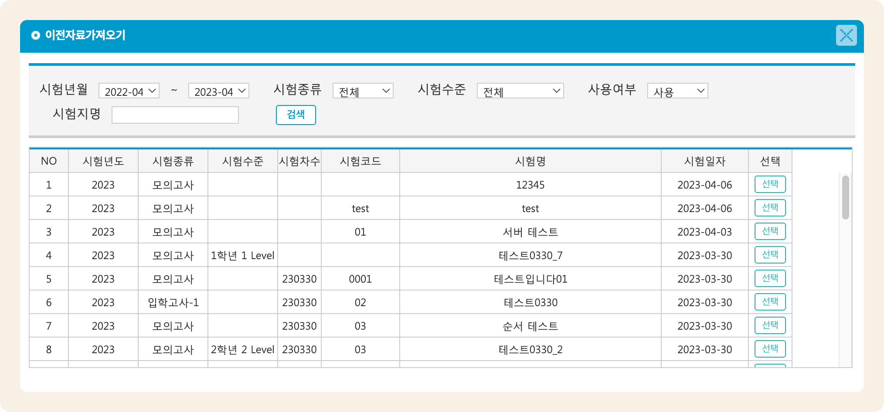The height and width of the screenshot is (412, 884).
Task: Choose 선택 for row 2 test
Action: tap(770, 208)
